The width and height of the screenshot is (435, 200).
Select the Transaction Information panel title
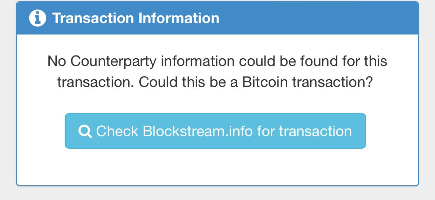[136, 18]
